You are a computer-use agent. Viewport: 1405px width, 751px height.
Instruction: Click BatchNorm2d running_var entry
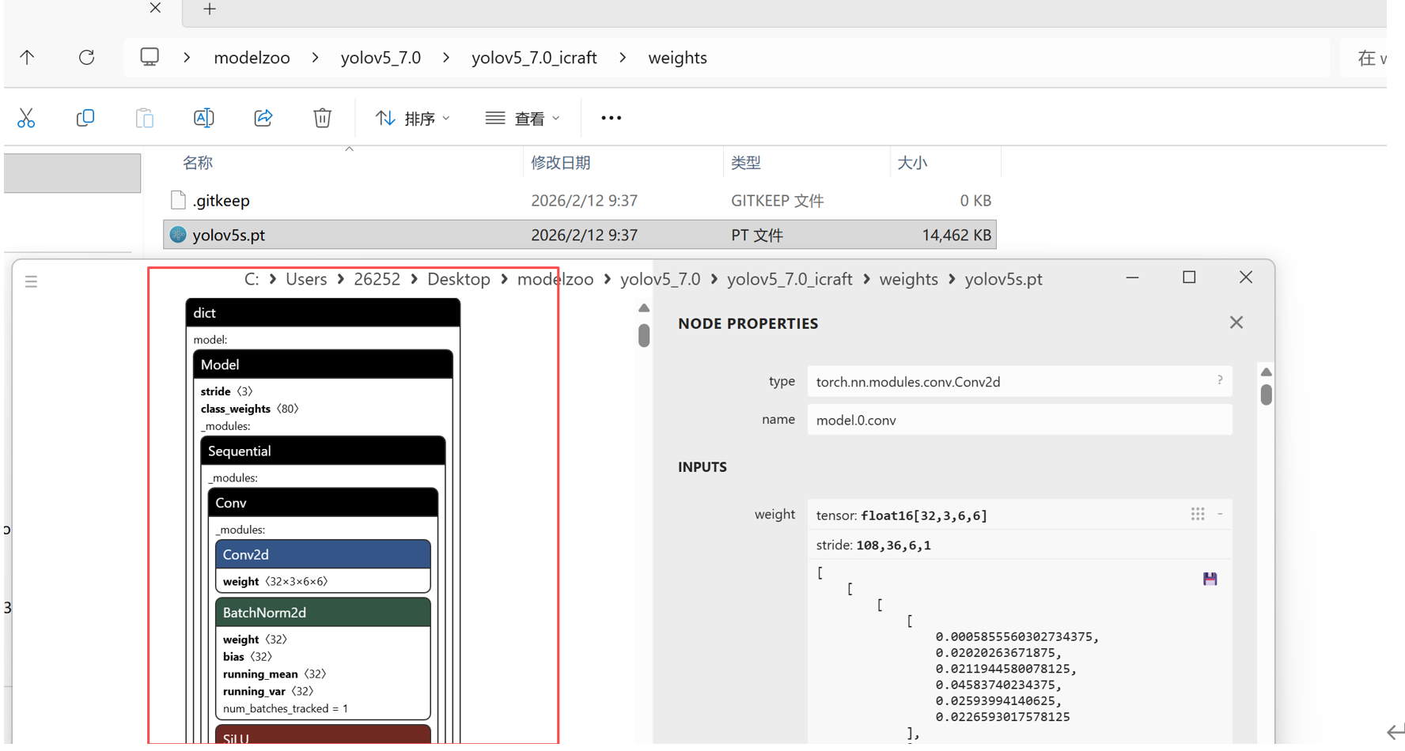[x=268, y=692]
